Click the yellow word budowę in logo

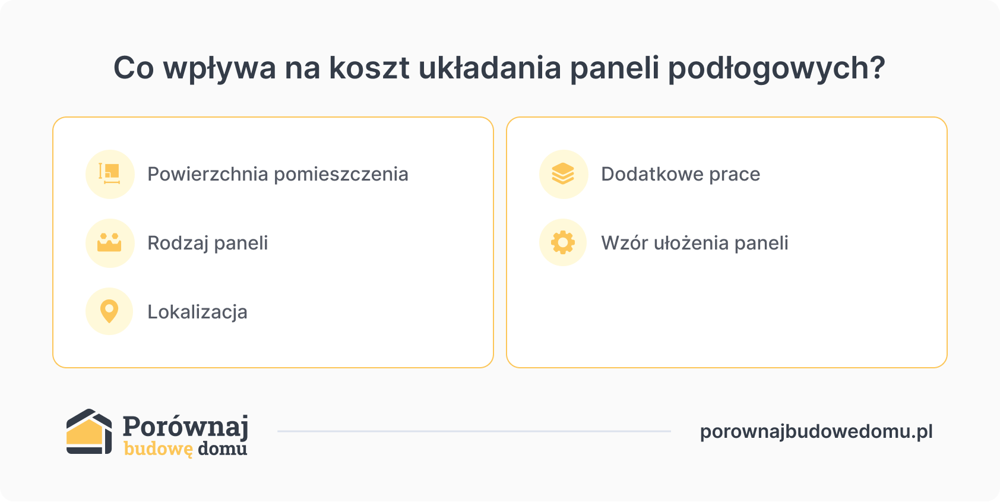click(x=158, y=449)
